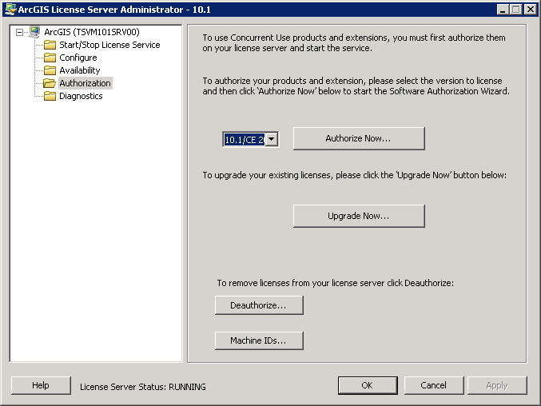Confirm with the OK button

click(368, 385)
